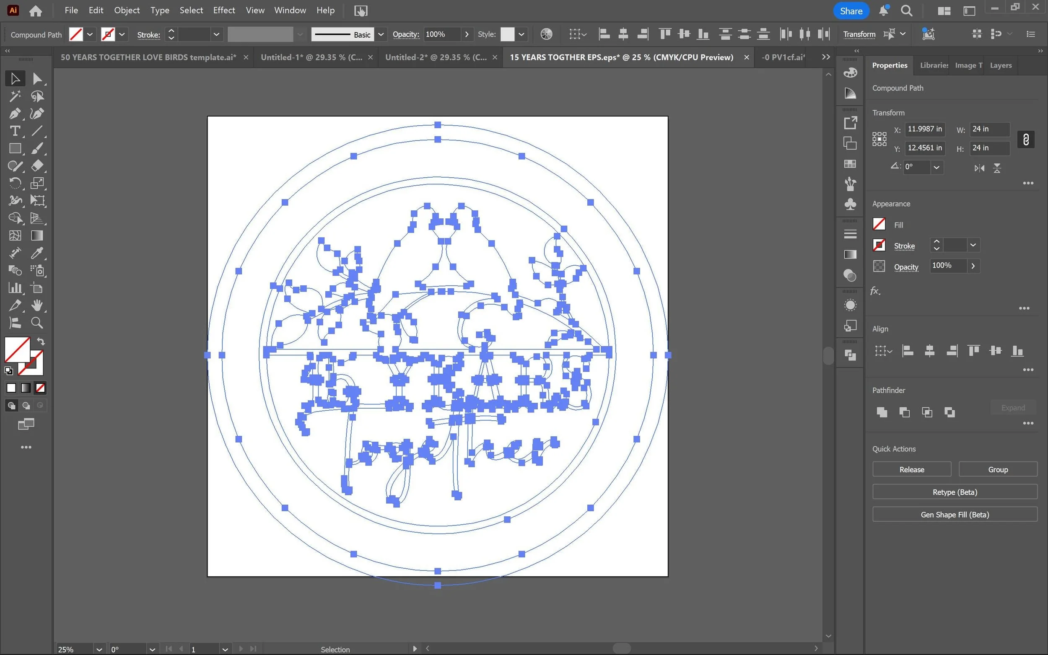
Task: Click the Fill swatch in Appearance
Action: pyautogui.click(x=879, y=224)
